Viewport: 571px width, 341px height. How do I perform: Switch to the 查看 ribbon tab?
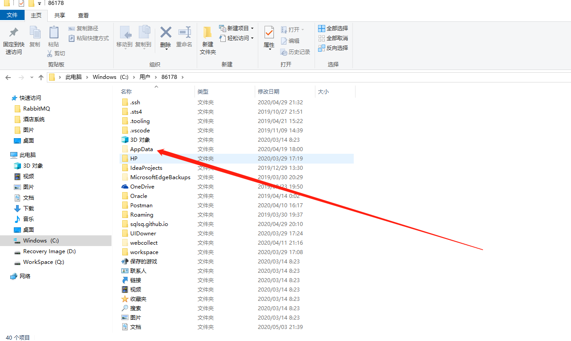[83, 15]
